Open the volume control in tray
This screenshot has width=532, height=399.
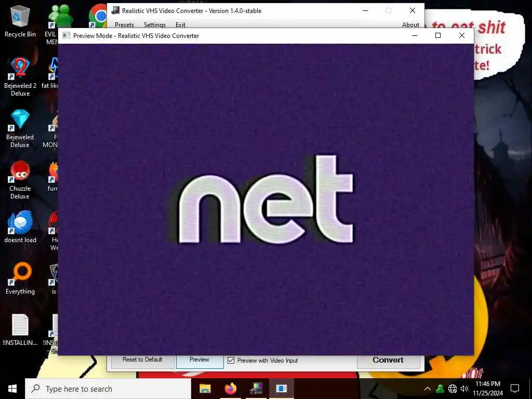pyautogui.click(x=464, y=389)
